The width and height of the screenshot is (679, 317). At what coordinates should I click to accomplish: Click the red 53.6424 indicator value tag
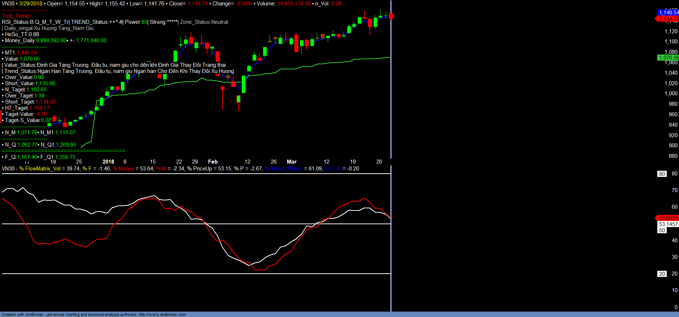coord(668,218)
